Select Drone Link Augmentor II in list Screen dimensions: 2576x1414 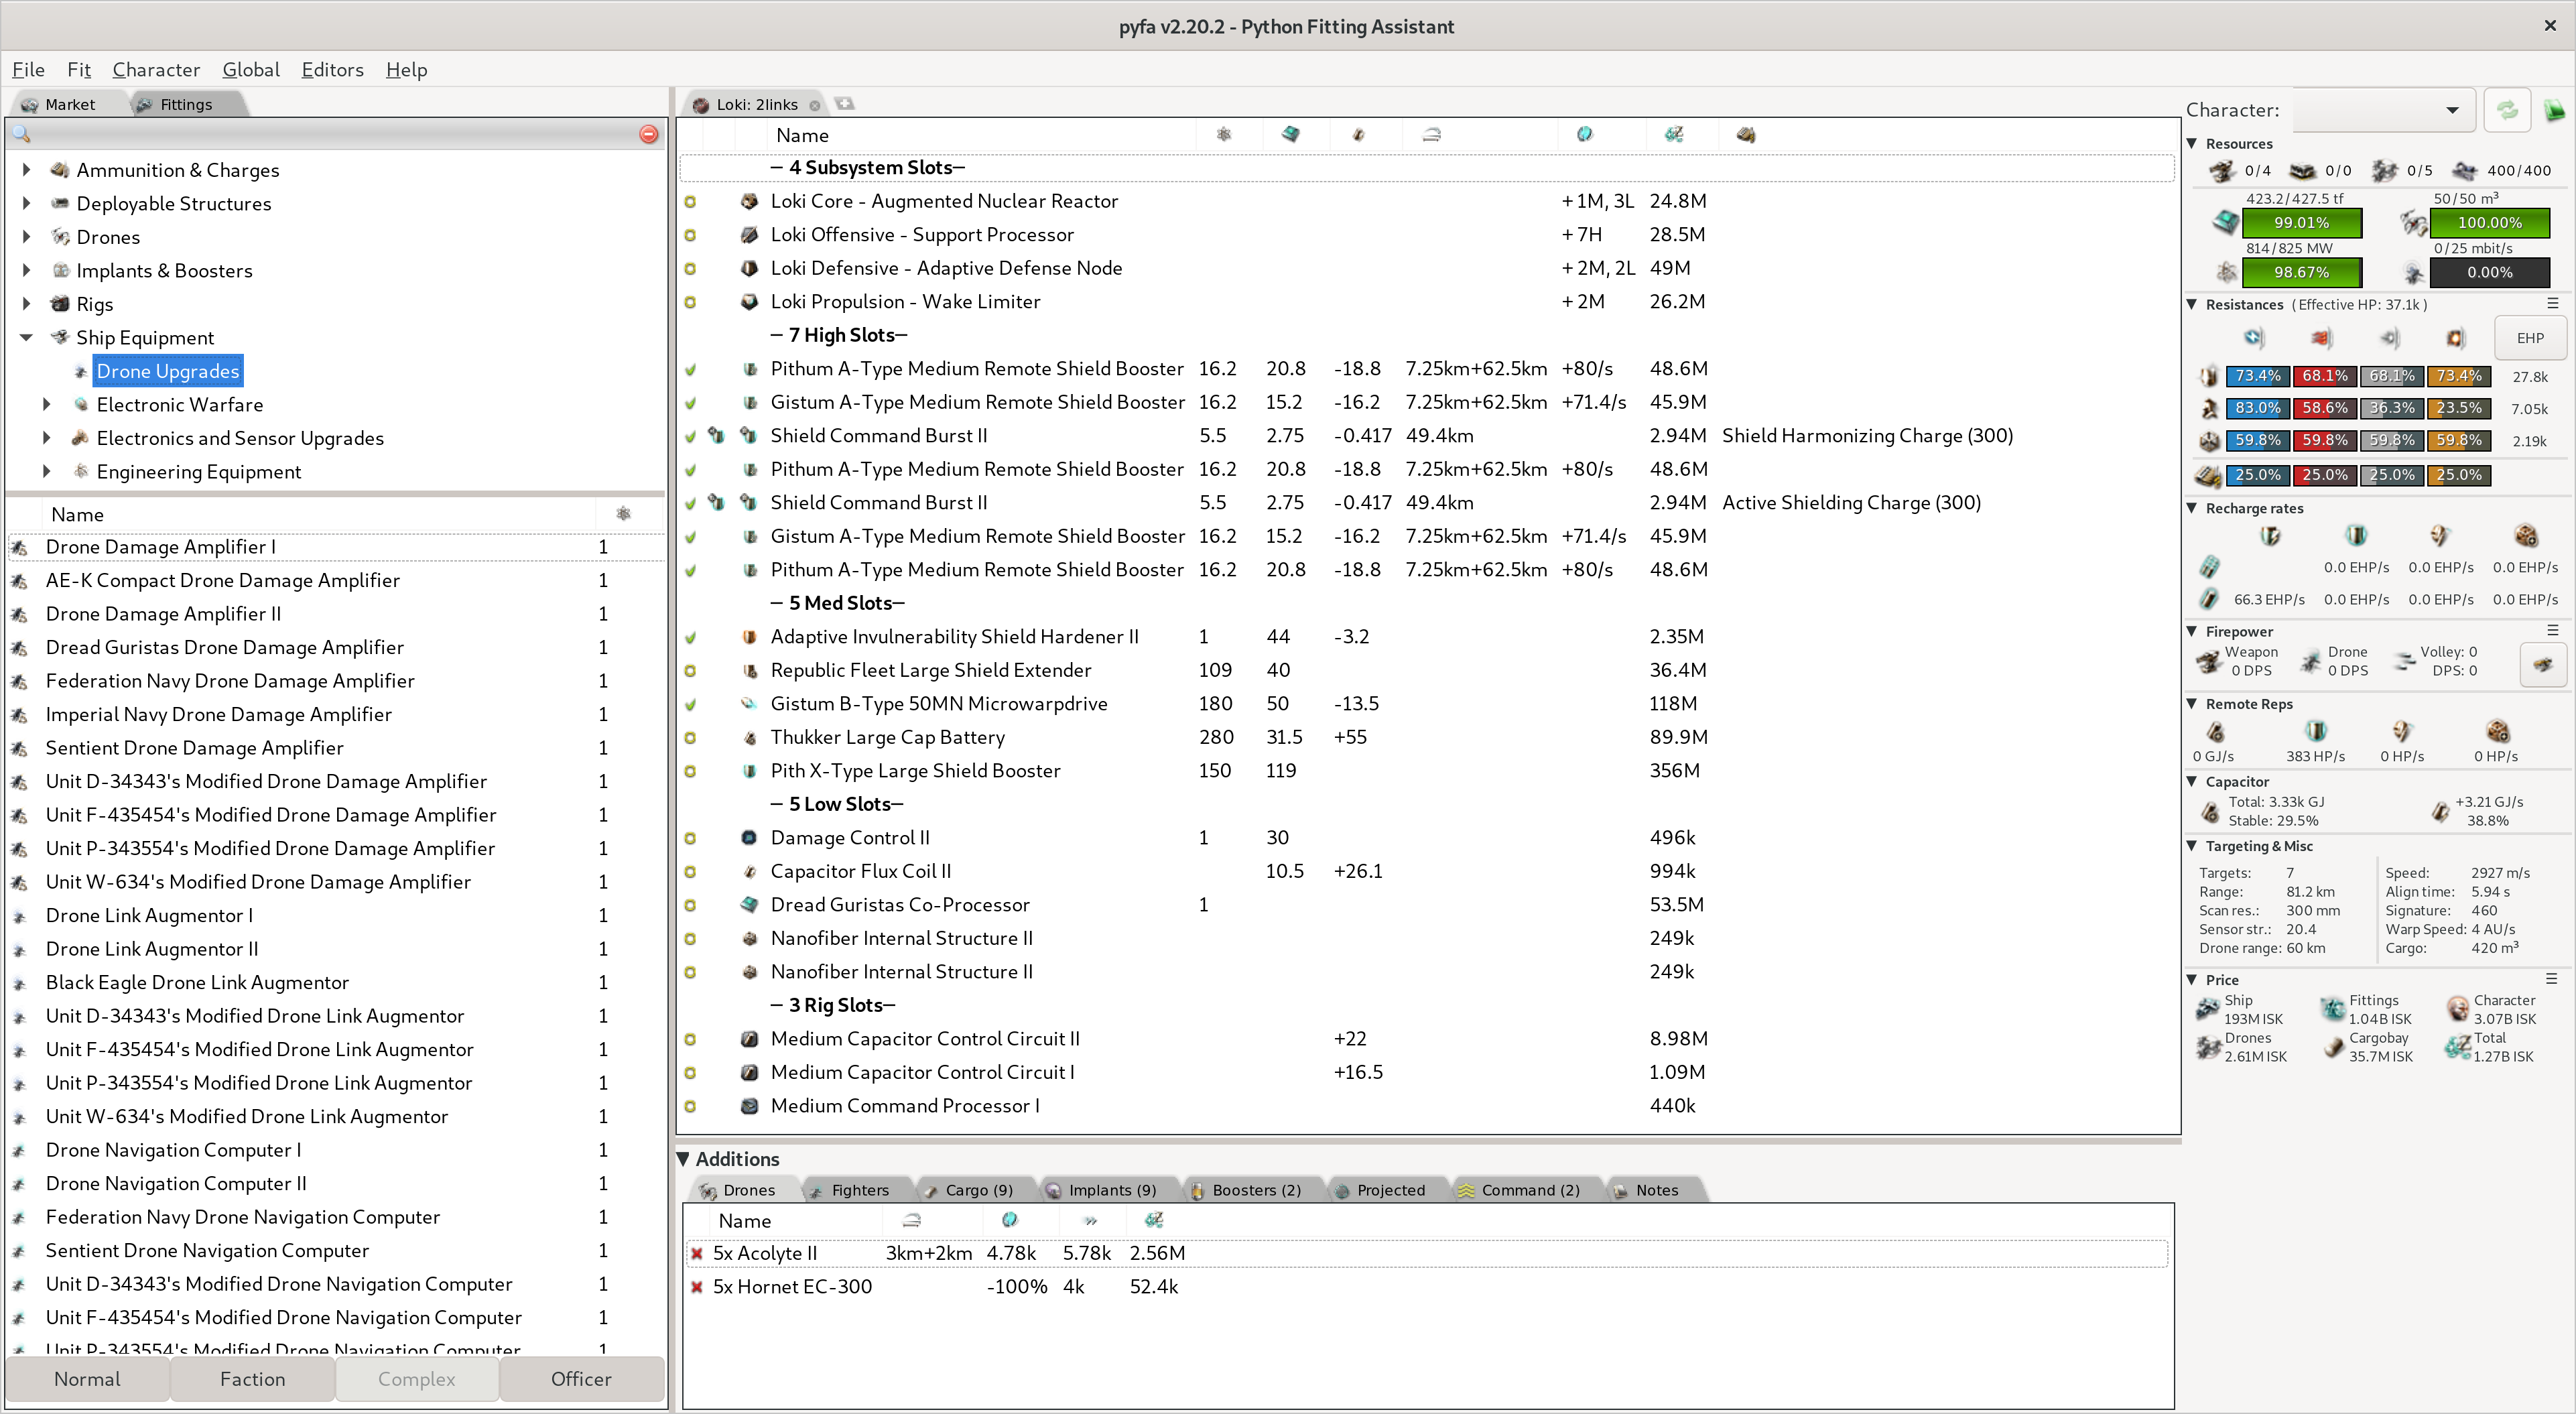click(151, 949)
